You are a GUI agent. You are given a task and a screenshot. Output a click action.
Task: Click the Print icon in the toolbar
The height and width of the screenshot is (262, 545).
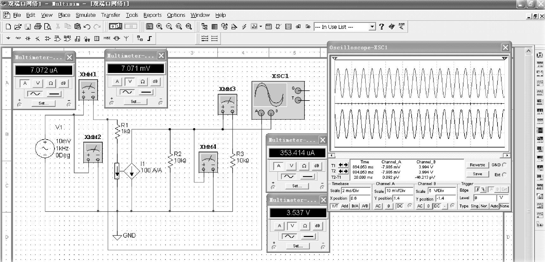tap(38, 27)
